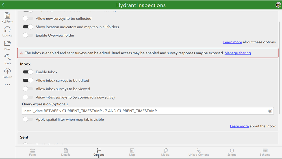This screenshot has width=282, height=159.
Task: Click Learn more about the Inbox
Action: 239,126
